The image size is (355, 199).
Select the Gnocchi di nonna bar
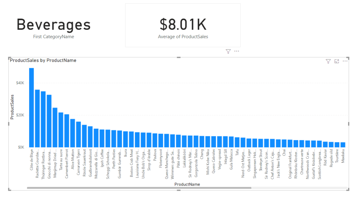point(49,121)
